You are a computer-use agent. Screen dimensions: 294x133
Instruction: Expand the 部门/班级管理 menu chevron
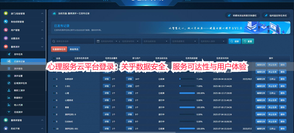tap(42, 14)
